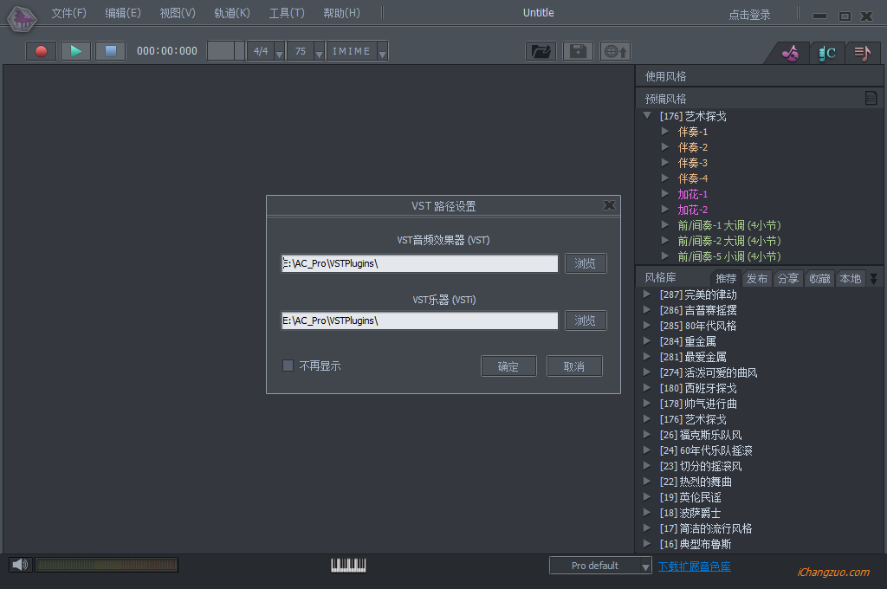The height and width of the screenshot is (589, 887).
Task: Click the publish/upload globe icon
Action: coord(613,50)
